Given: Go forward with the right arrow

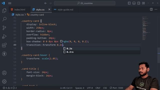Looking at the screenshot, I should pos(50,3).
